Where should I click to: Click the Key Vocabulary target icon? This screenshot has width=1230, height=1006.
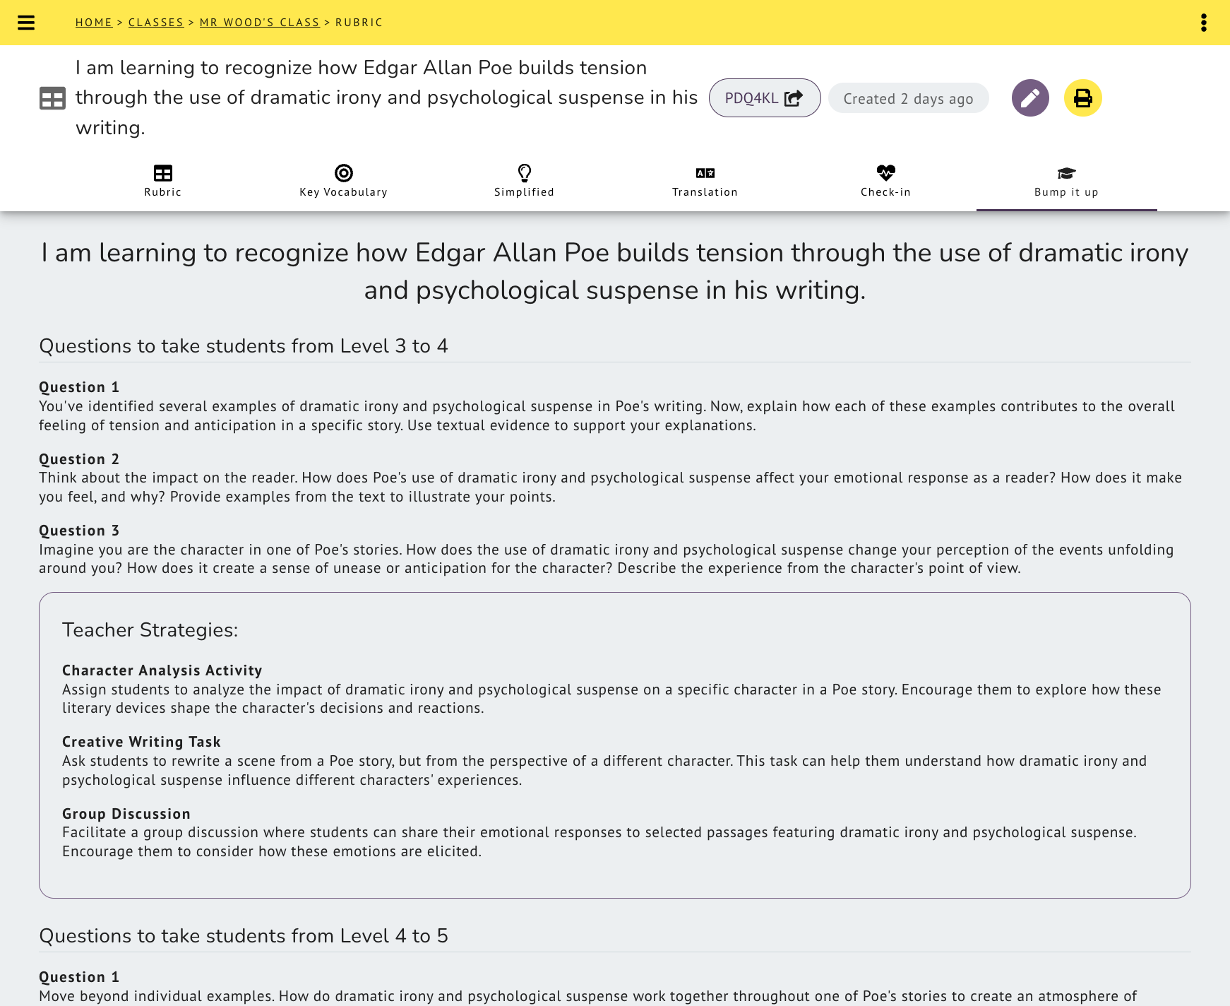344,173
